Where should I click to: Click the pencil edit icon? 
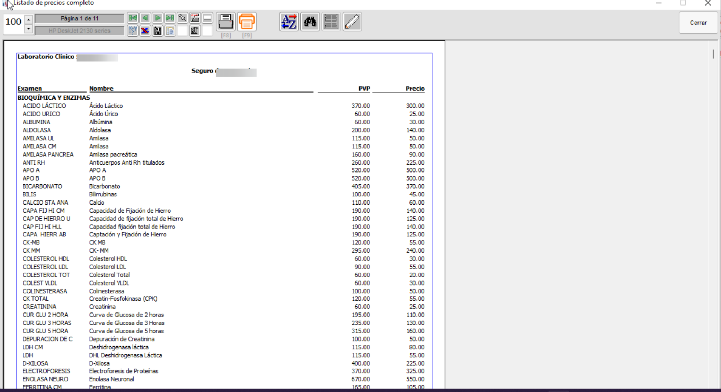click(x=352, y=22)
